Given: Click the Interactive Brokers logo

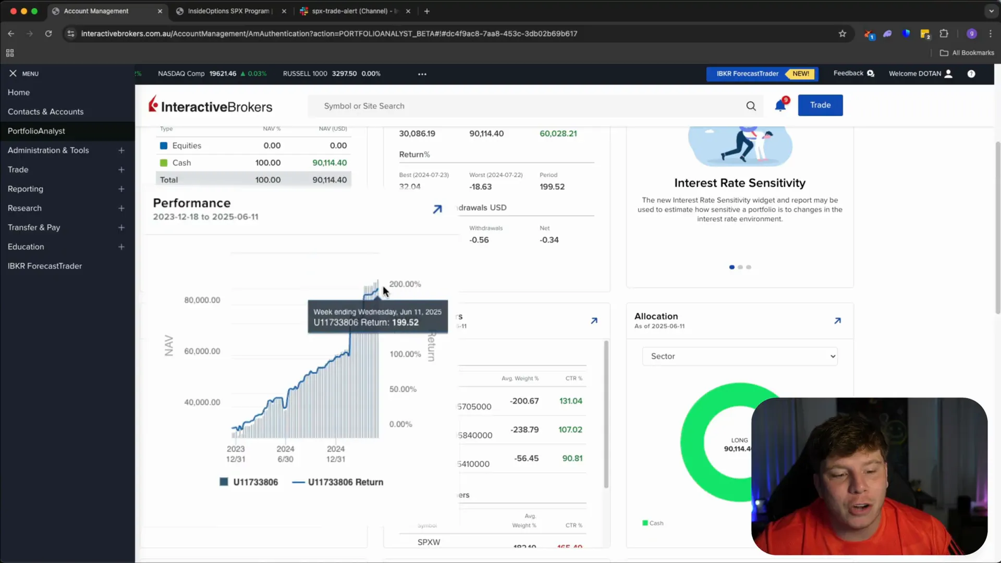Looking at the screenshot, I should coord(211,106).
